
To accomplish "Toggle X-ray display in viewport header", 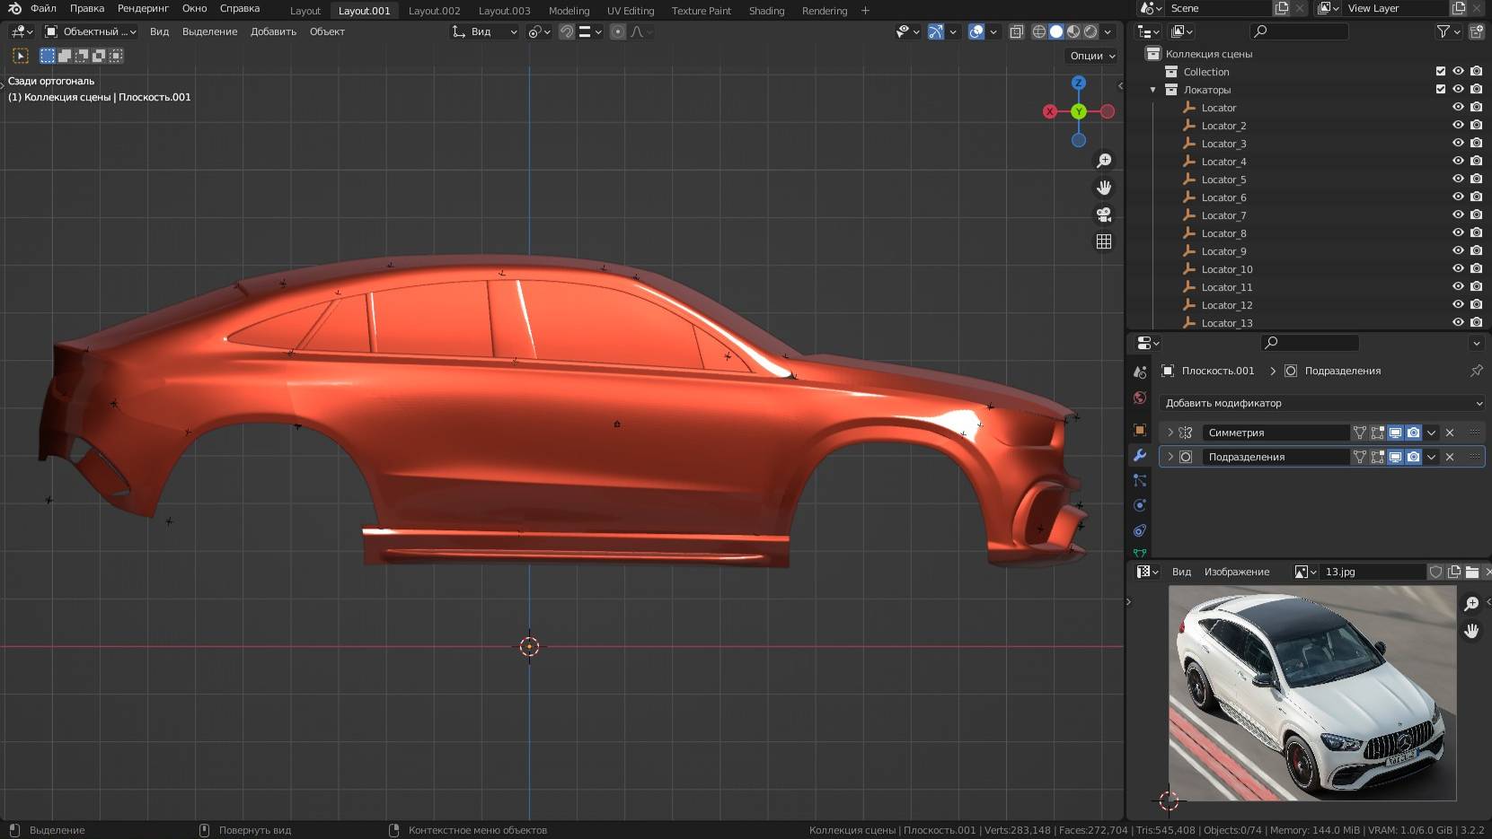I will coord(1016,31).
